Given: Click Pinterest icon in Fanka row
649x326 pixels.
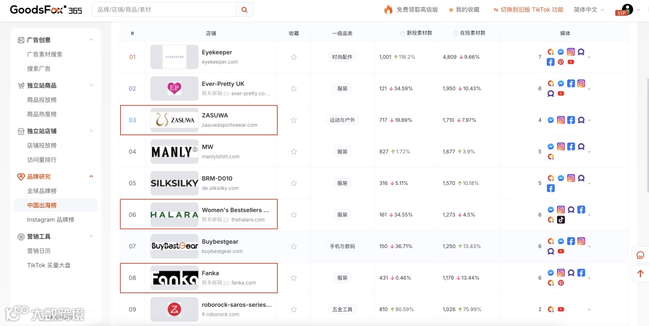Looking at the screenshot, I should click(x=561, y=283).
